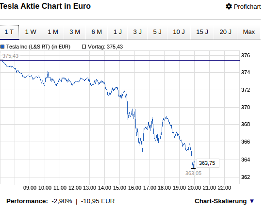The width and height of the screenshot is (266, 209).
Task: Select the 3 M timeframe tab
Action: coord(75,32)
